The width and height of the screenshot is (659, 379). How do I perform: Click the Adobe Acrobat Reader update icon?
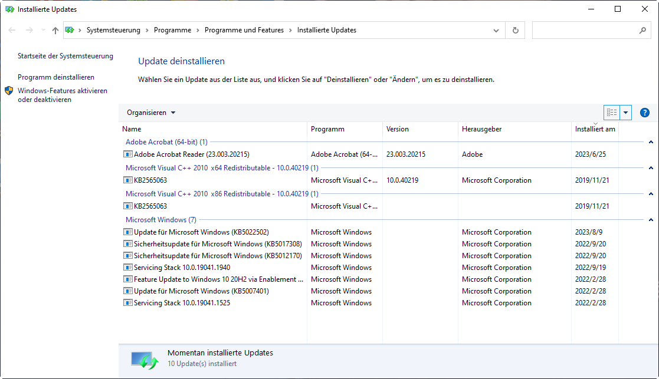click(x=128, y=154)
